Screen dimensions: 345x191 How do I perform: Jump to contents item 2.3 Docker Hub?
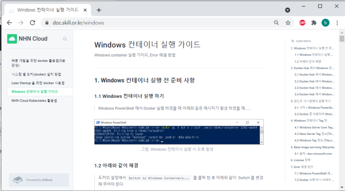[x=314, y=88]
